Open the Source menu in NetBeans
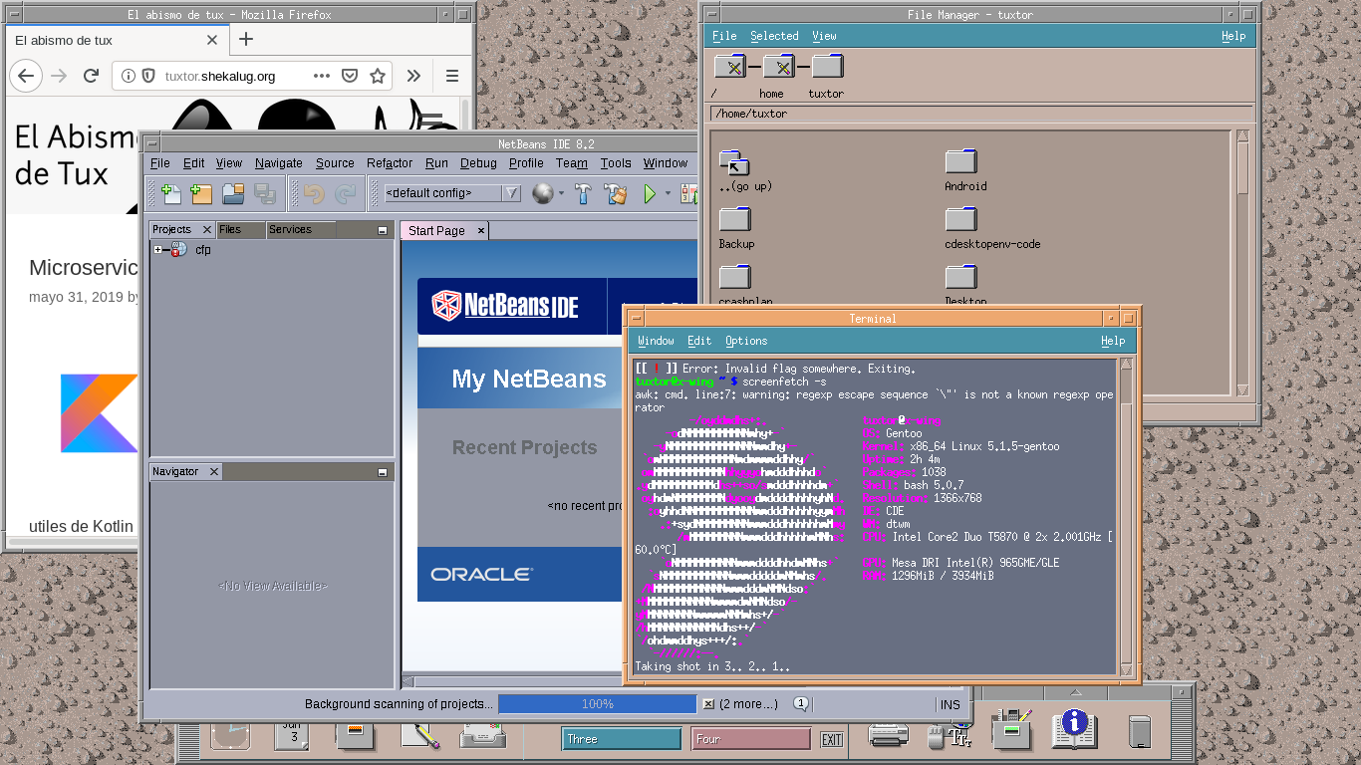 tap(335, 163)
